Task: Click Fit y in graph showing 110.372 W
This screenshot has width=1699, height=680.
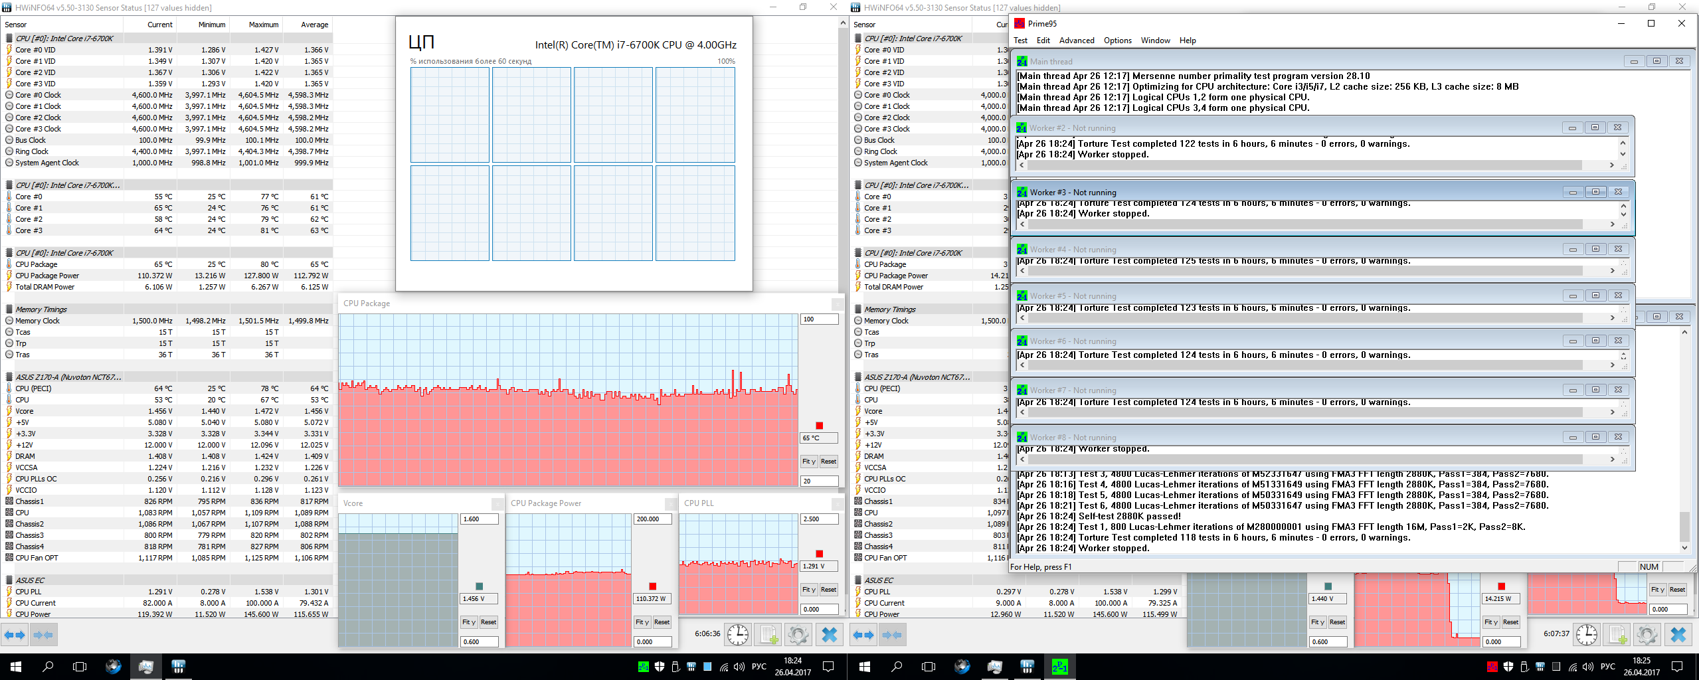Action: tap(642, 622)
